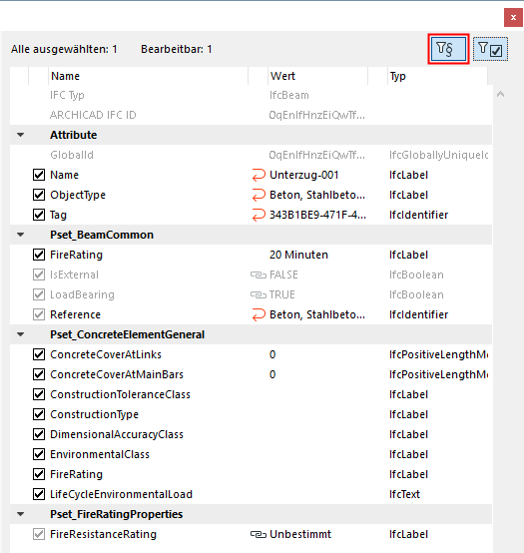524x553 pixels.
Task: Toggle the LoadBearing checkbox
Action: click(x=39, y=294)
